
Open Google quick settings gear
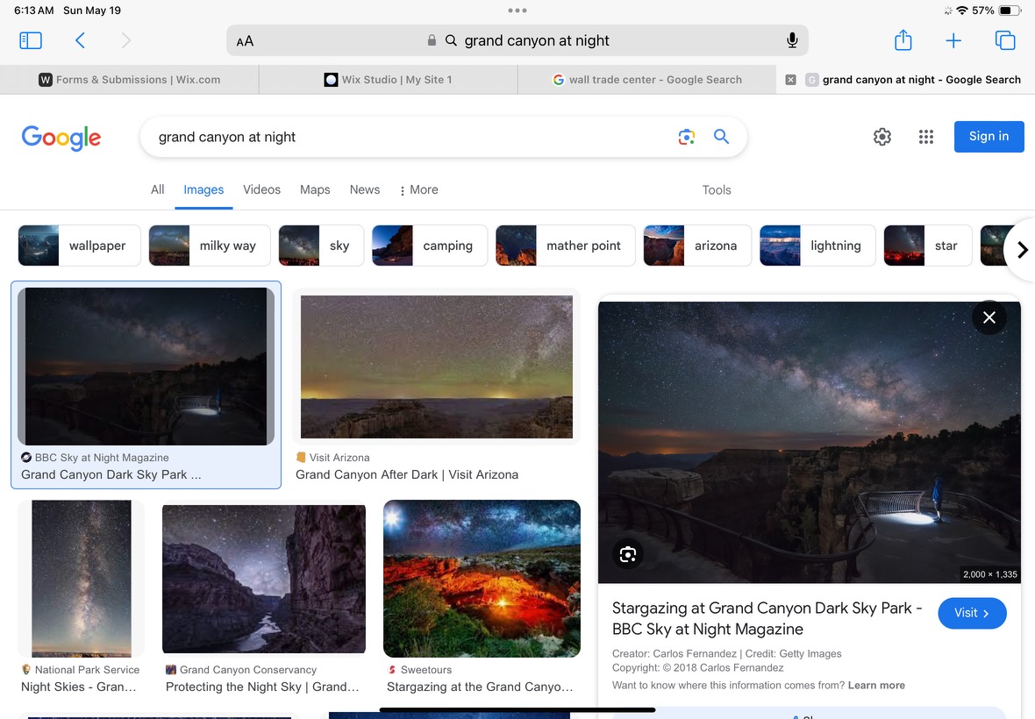(x=882, y=137)
